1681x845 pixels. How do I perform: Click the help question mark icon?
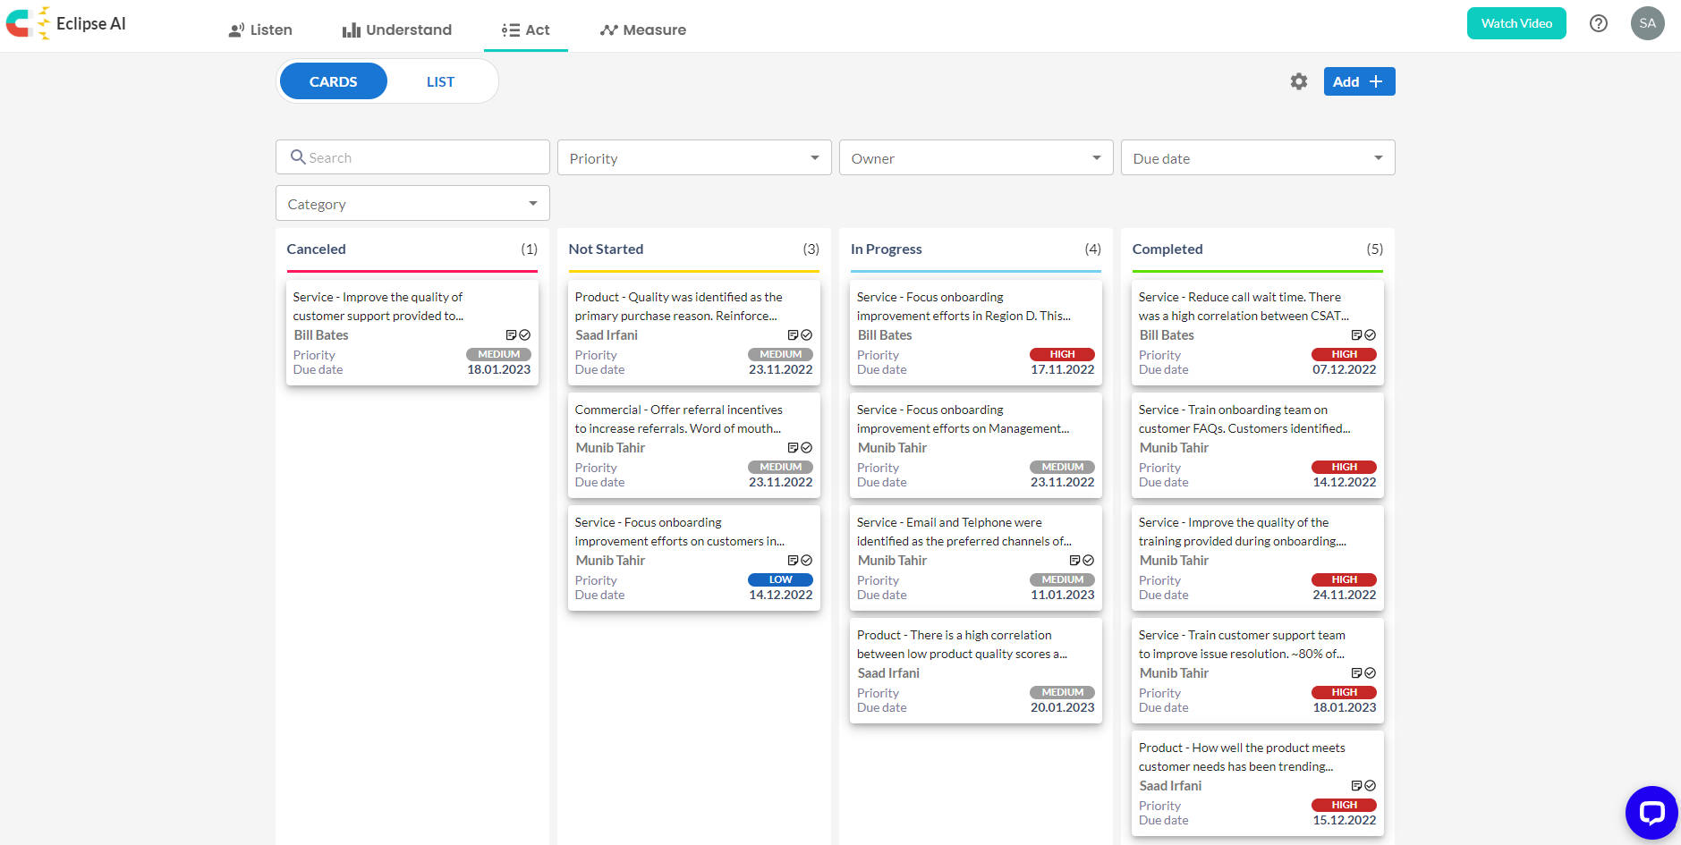[1599, 23]
